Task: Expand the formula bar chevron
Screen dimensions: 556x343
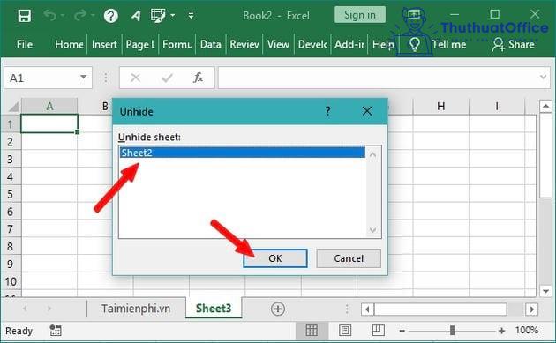Action: tap(544, 77)
